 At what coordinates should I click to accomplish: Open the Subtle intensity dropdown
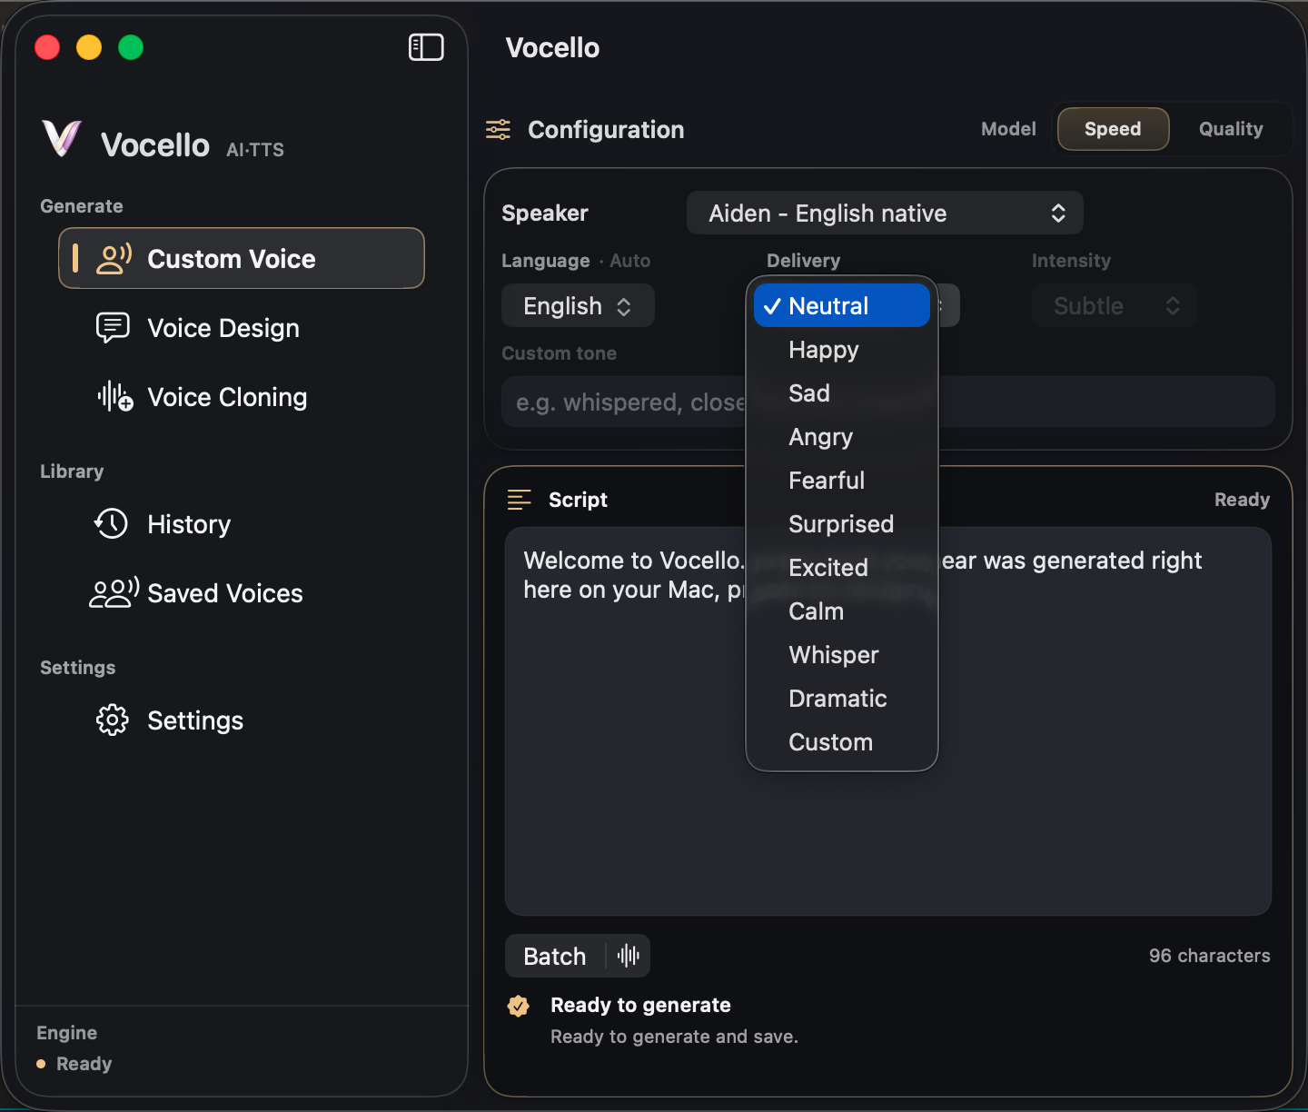(1115, 306)
